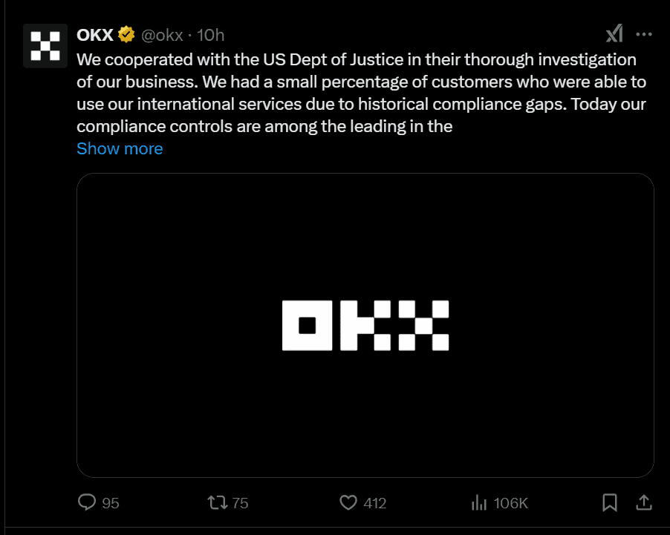This screenshot has height=535, width=670.
Task: Open the OKX profile avatar
Action: pyautogui.click(x=45, y=46)
